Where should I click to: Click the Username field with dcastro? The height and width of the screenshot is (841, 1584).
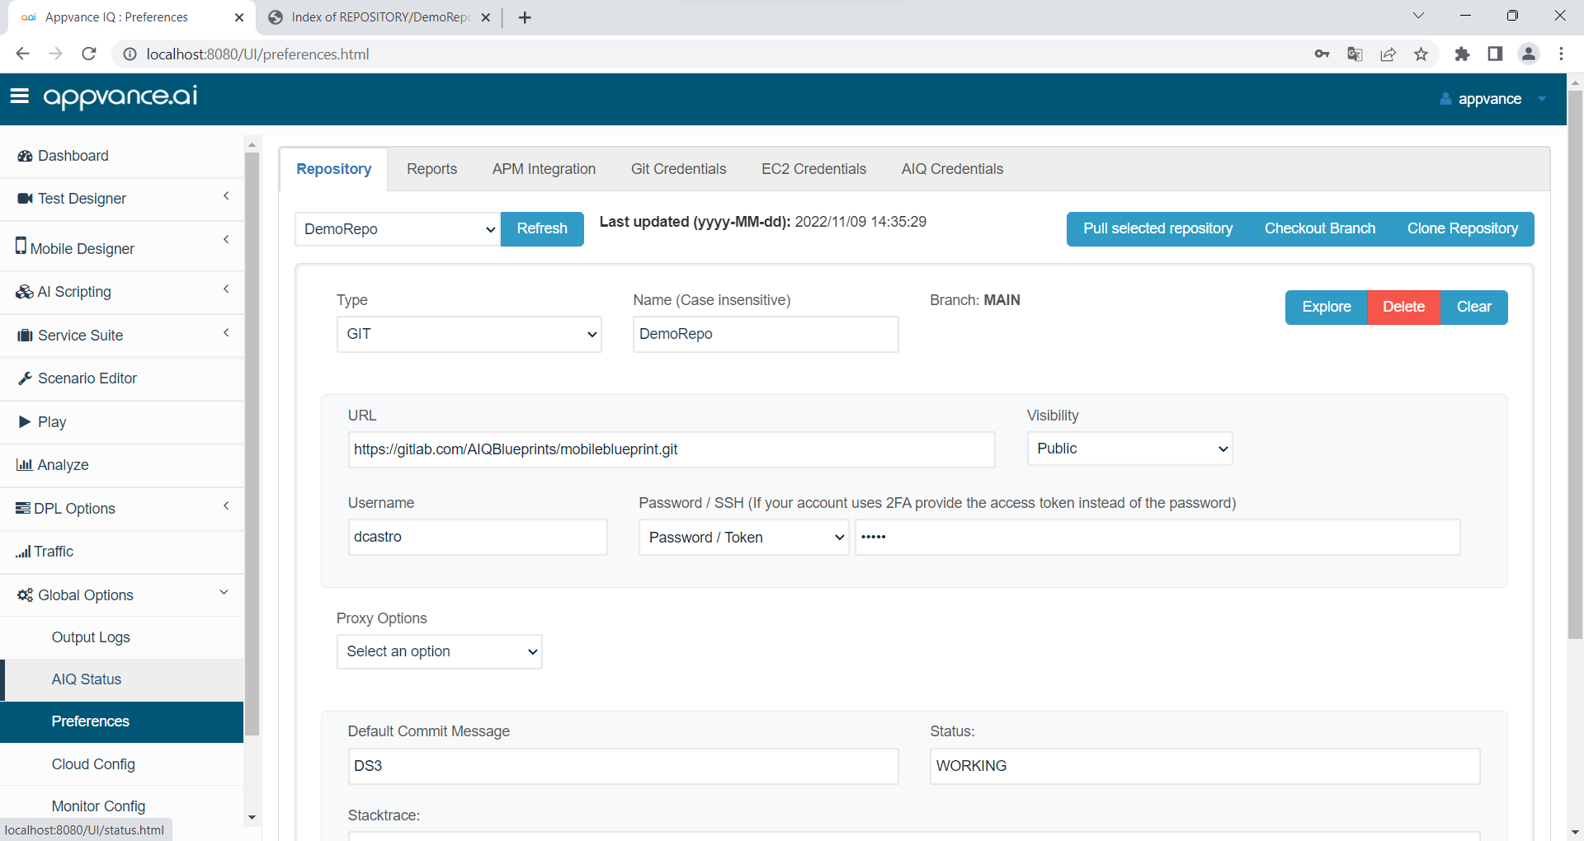(x=478, y=538)
